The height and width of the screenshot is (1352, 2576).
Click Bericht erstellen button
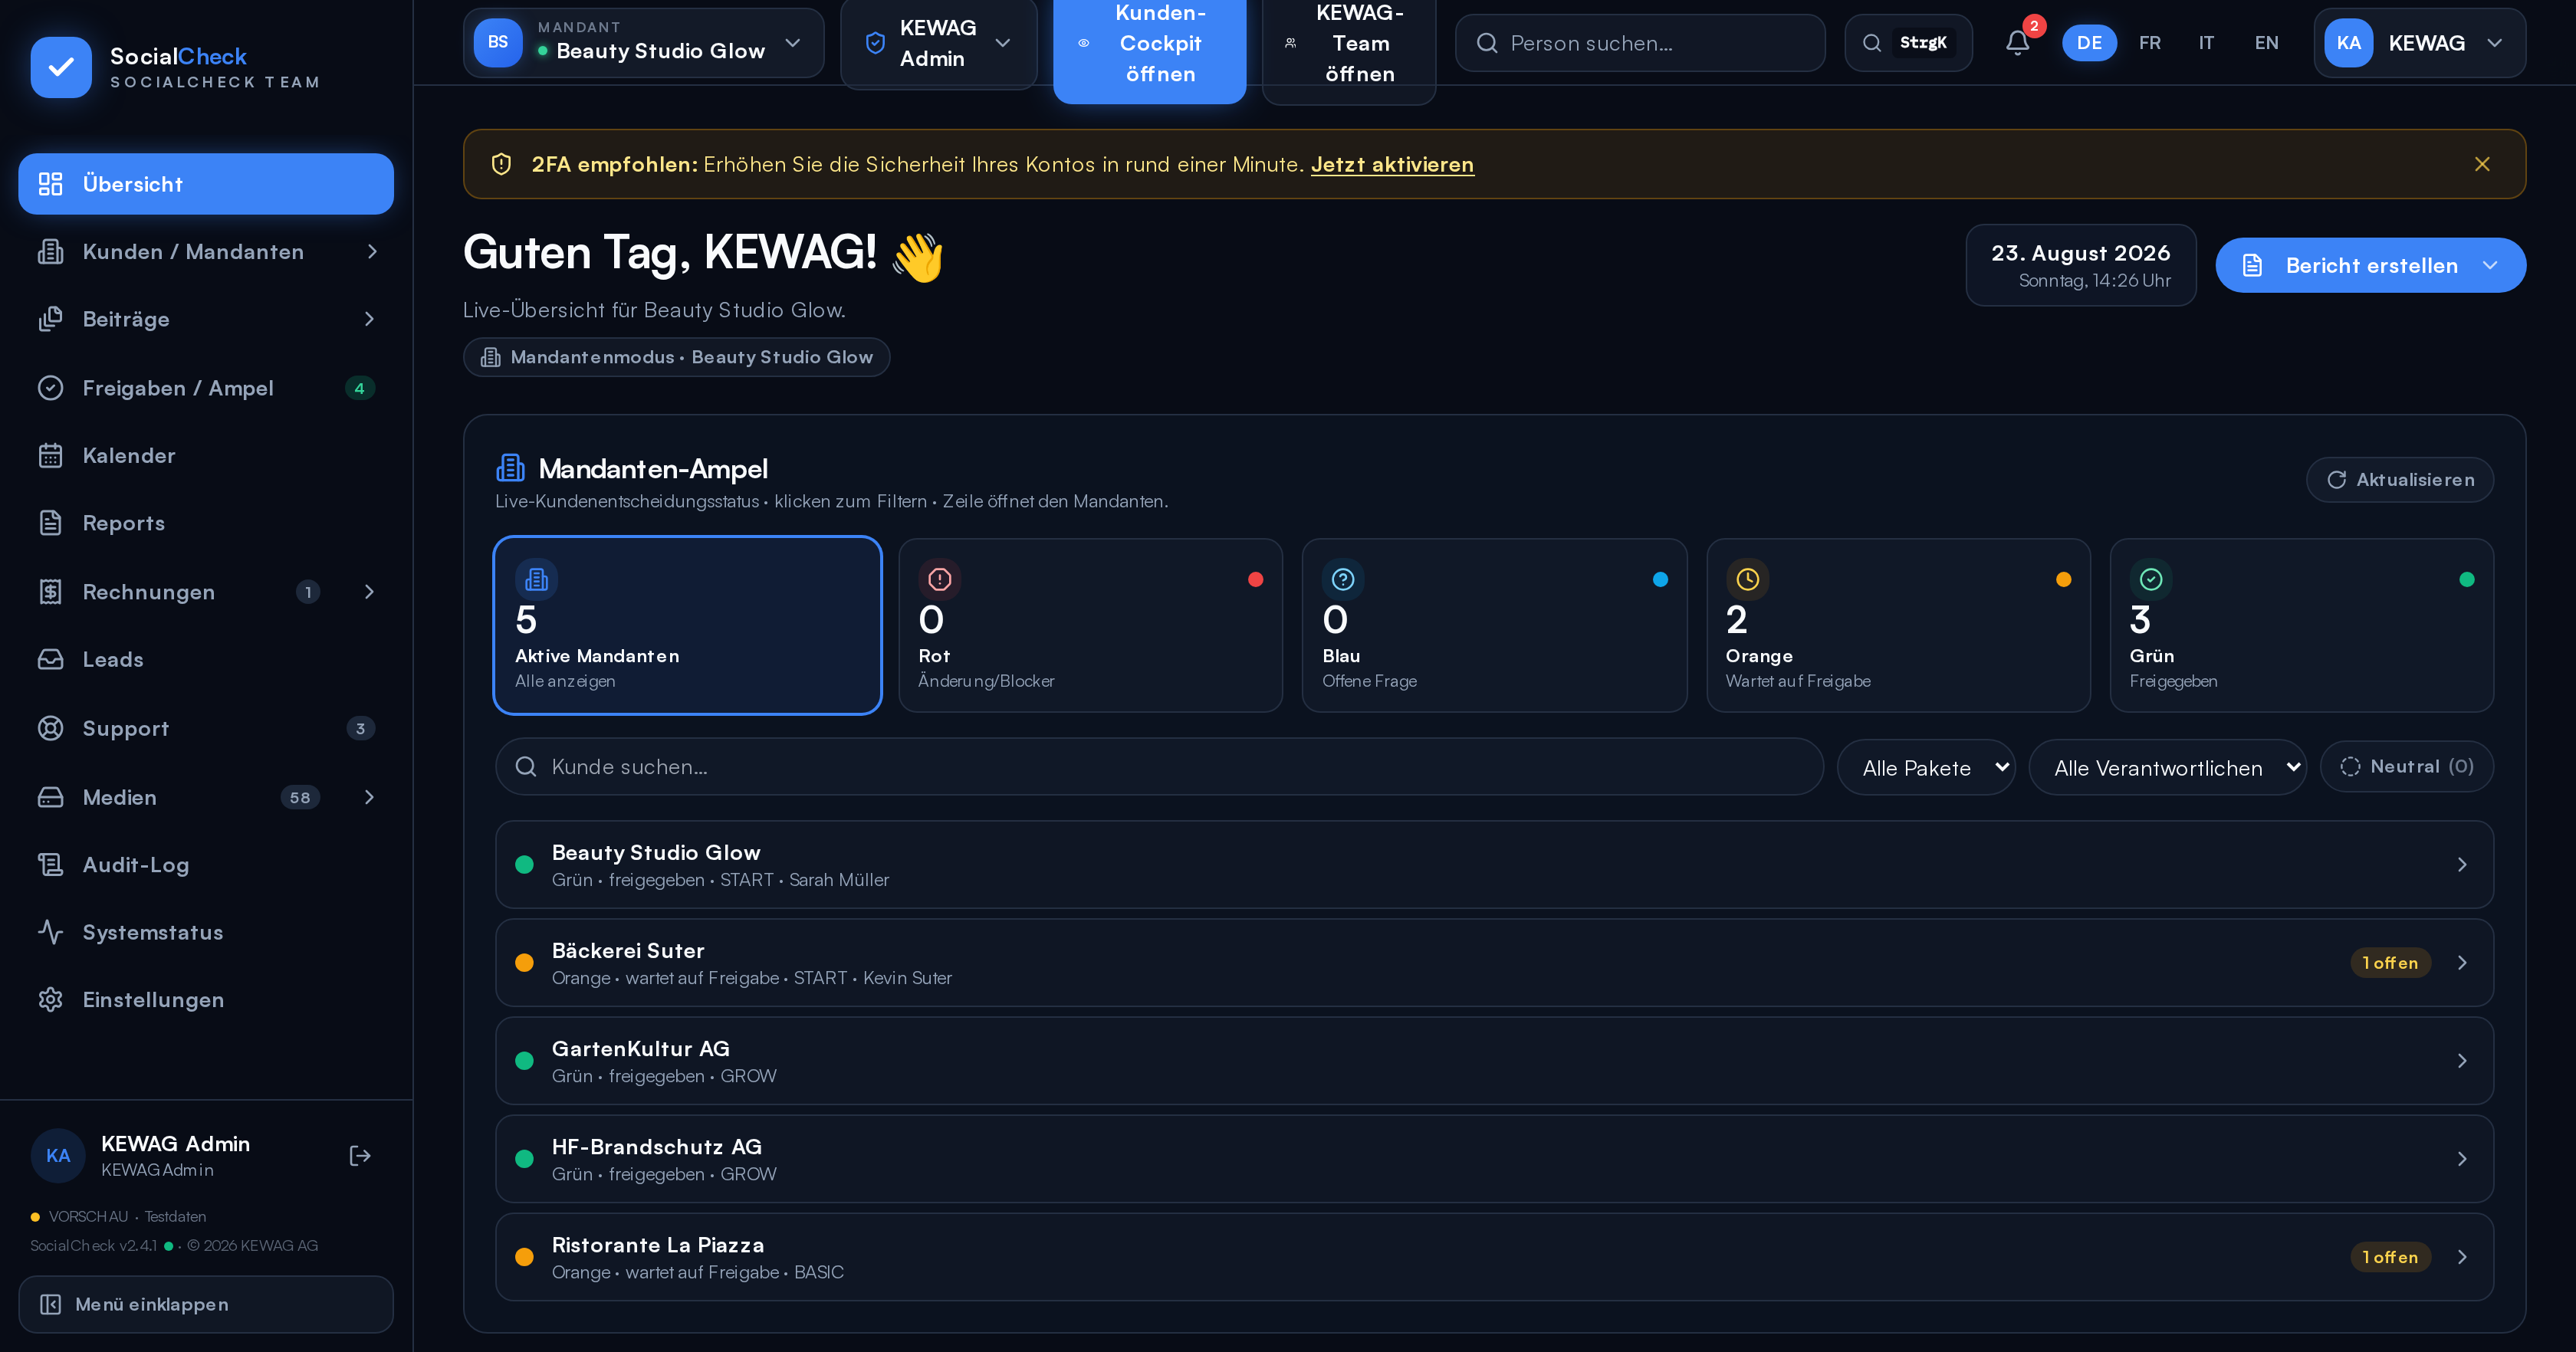(x=2370, y=265)
